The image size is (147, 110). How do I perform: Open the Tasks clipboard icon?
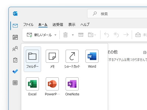pyautogui.click(x=15, y=60)
